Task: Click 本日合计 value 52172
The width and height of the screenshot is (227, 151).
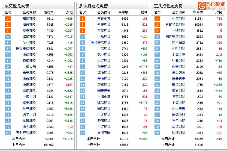Action: pyautogui.click(x=124, y=139)
